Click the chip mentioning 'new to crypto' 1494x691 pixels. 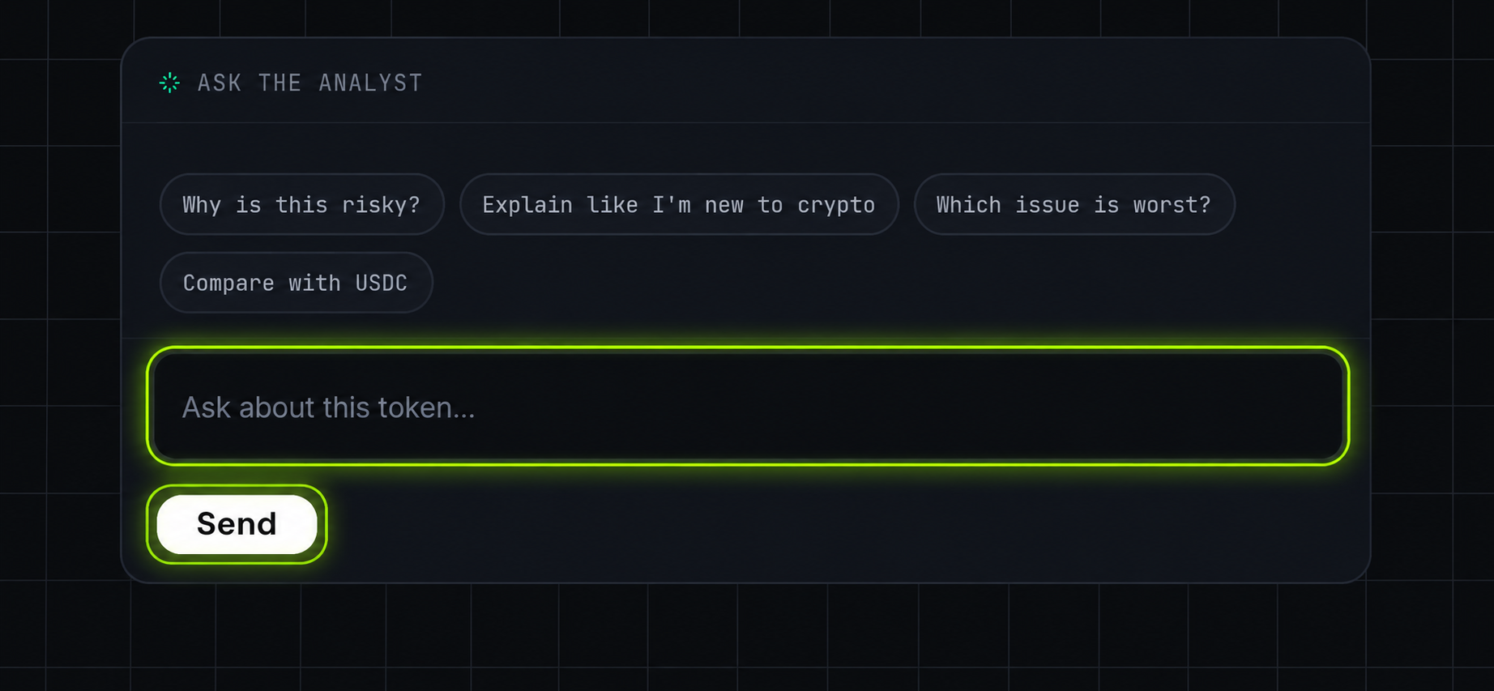pos(679,204)
